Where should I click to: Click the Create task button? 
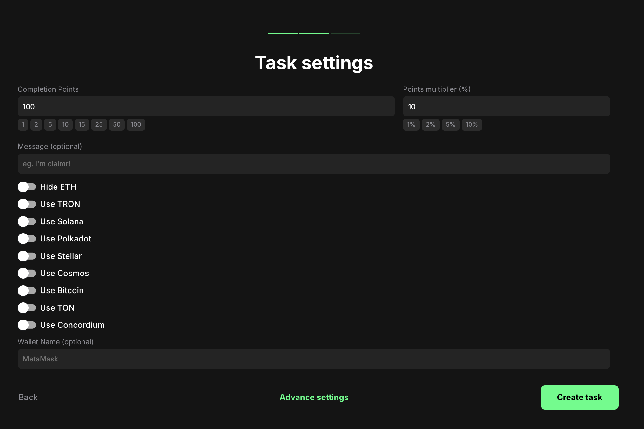(580, 397)
